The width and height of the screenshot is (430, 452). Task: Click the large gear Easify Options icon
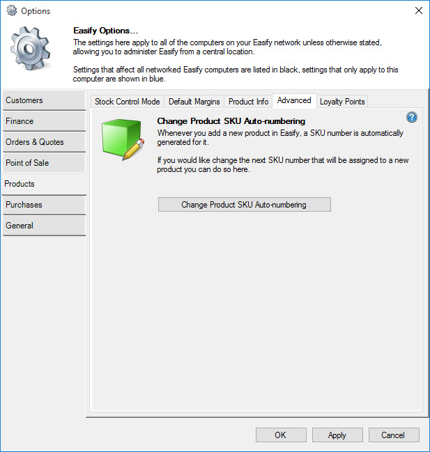[x=30, y=49]
